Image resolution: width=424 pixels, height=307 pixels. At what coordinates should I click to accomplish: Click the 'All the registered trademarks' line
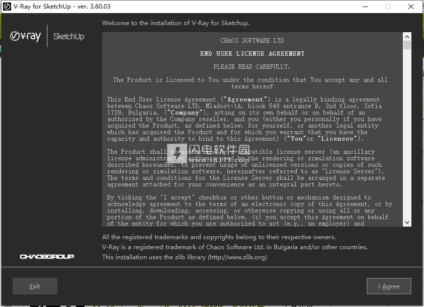(219, 237)
